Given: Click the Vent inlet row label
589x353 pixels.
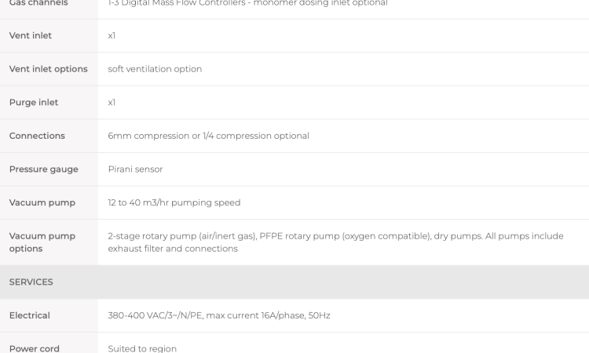Looking at the screenshot, I should click(x=31, y=35).
